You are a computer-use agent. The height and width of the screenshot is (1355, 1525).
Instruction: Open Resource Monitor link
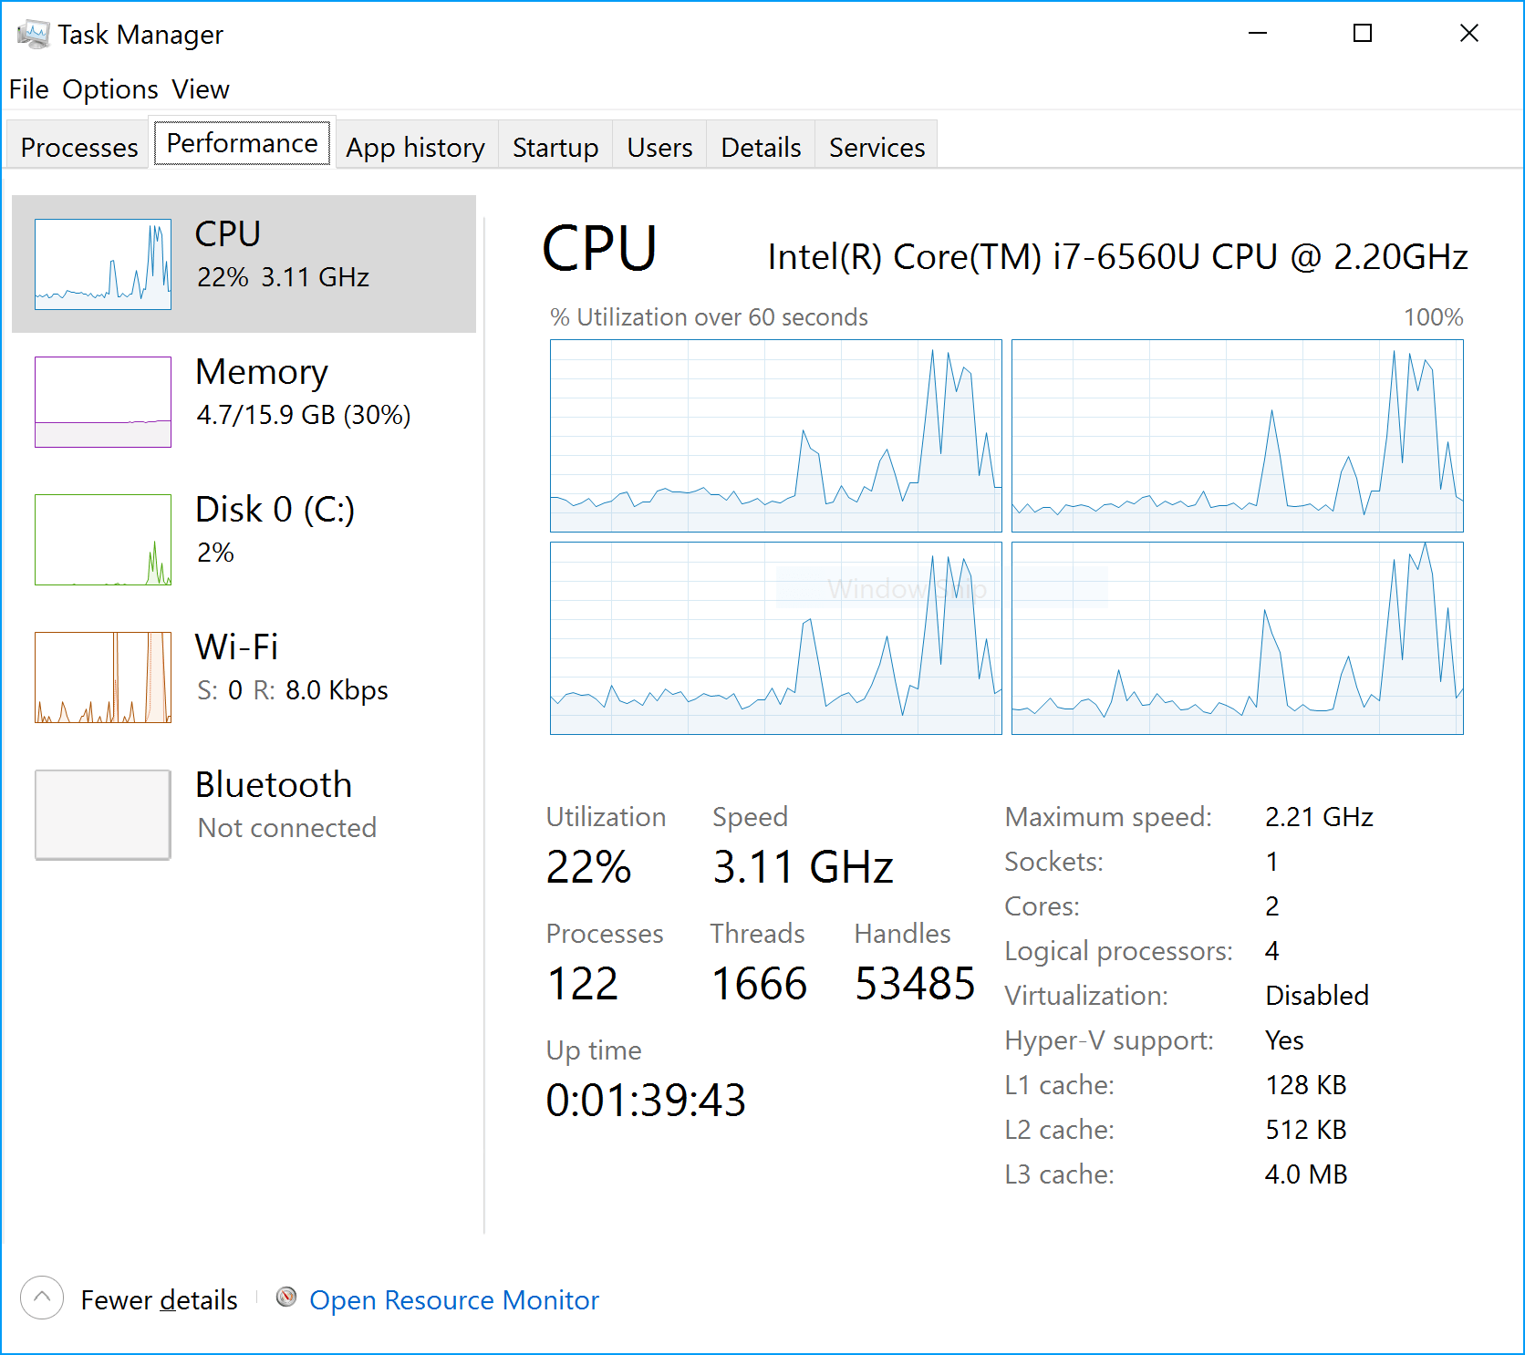click(454, 1299)
